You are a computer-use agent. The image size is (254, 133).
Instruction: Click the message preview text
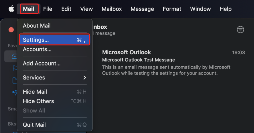(166, 70)
